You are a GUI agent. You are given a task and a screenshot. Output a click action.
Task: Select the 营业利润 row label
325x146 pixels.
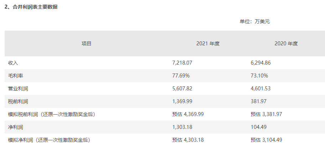[x=18, y=89]
